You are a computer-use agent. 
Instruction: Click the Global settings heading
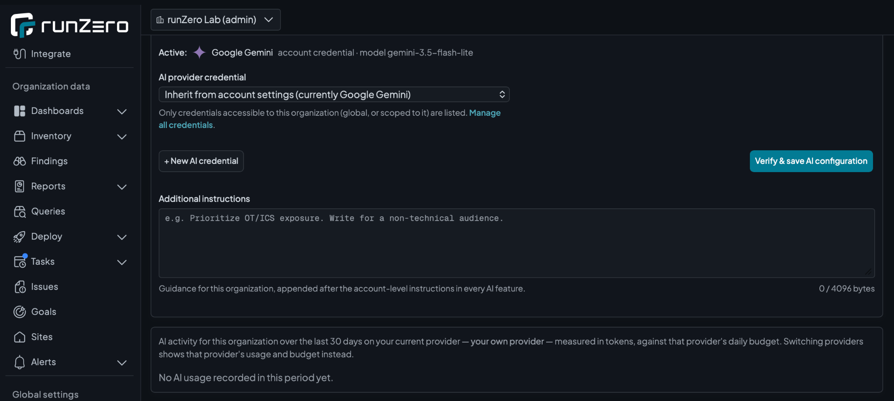(x=45, y=394)
